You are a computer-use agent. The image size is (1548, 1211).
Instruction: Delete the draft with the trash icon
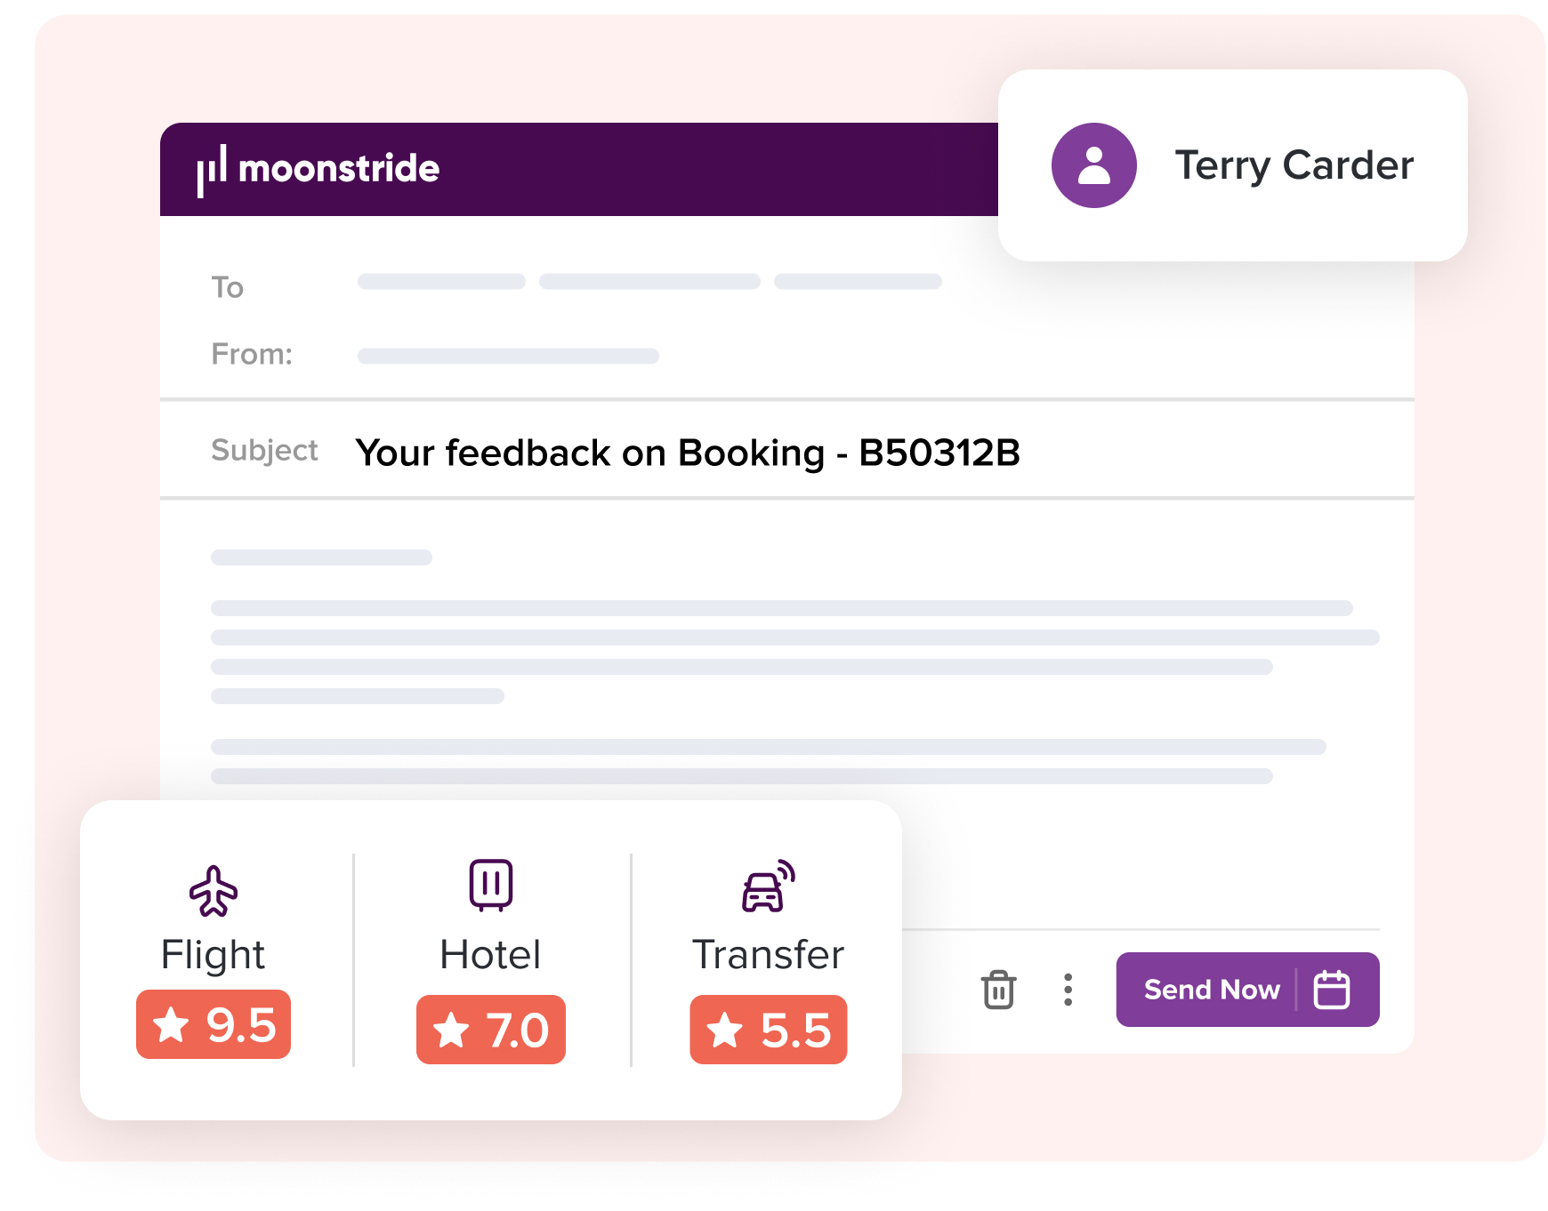[x=998, y=990]
